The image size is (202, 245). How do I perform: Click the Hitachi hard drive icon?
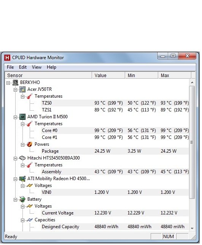22,158
